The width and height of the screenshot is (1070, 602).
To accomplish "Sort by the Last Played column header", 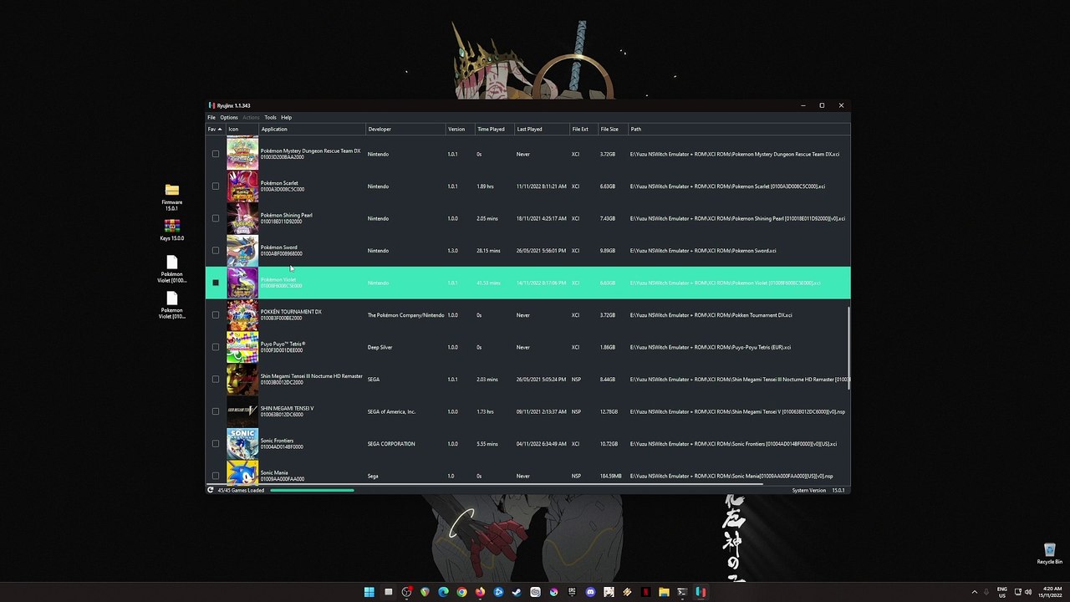I will pos(542,129).
